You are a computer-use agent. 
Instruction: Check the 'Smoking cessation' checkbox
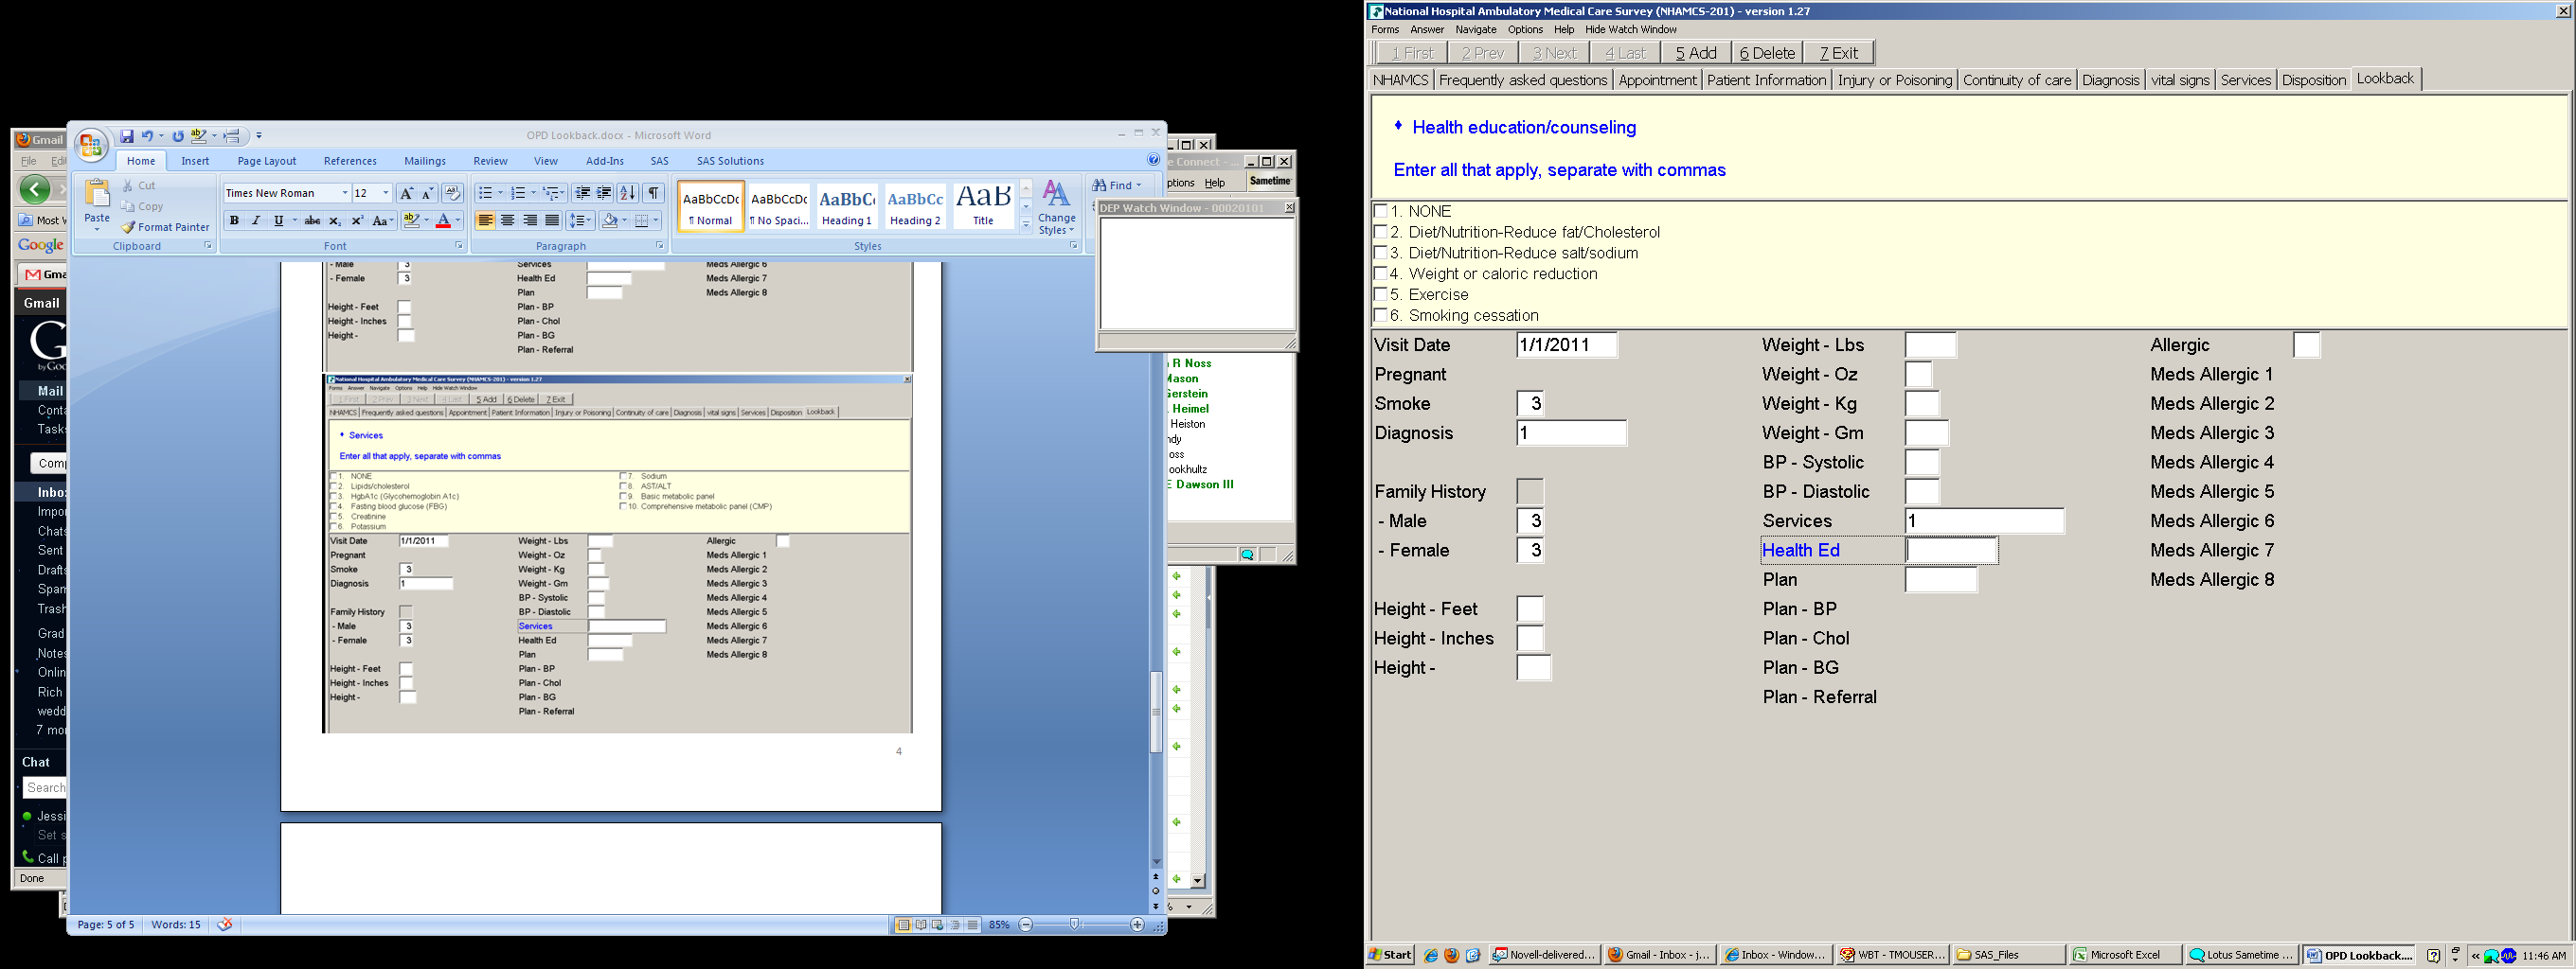1381,316
